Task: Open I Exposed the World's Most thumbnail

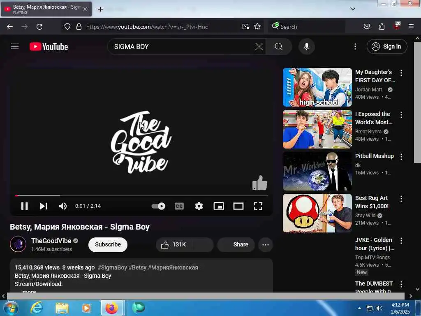Action: point(317,129)
